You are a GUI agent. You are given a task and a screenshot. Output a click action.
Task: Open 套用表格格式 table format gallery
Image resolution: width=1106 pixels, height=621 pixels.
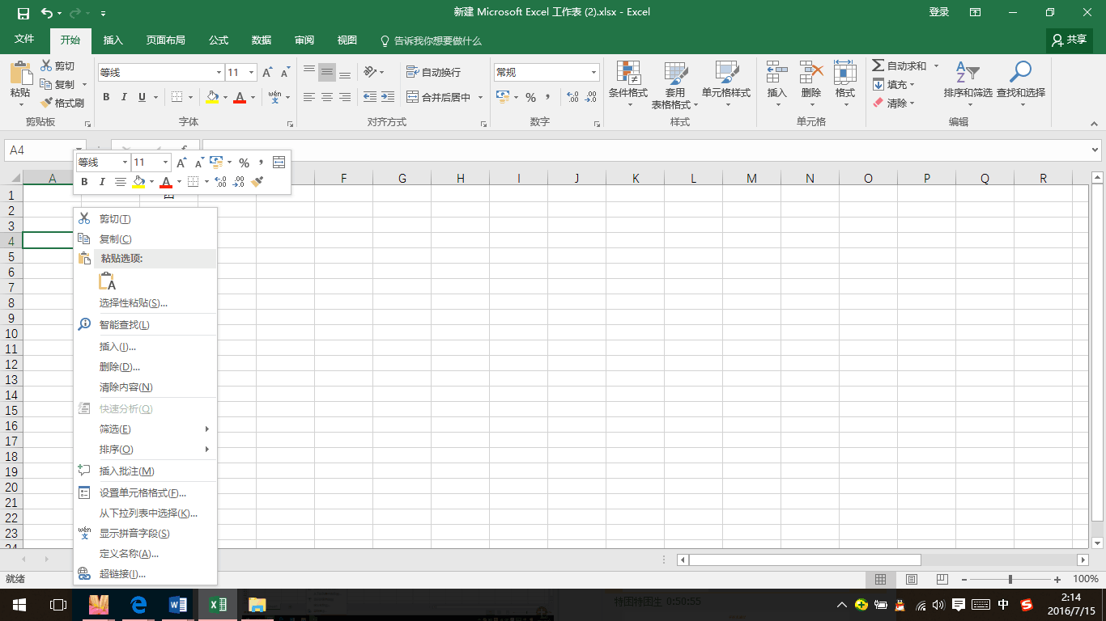[675, 85]
